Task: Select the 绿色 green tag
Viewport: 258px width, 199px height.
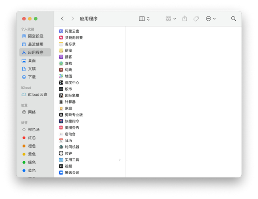Action: coord(35,162)
